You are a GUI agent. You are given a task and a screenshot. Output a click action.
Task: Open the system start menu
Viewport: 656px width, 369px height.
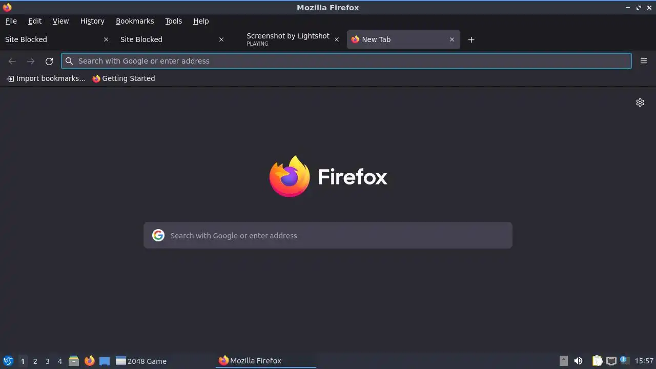(8, 361)
